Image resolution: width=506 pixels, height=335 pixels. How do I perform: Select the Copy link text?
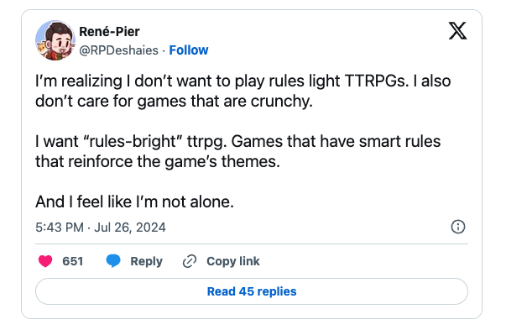click(233, 261)
